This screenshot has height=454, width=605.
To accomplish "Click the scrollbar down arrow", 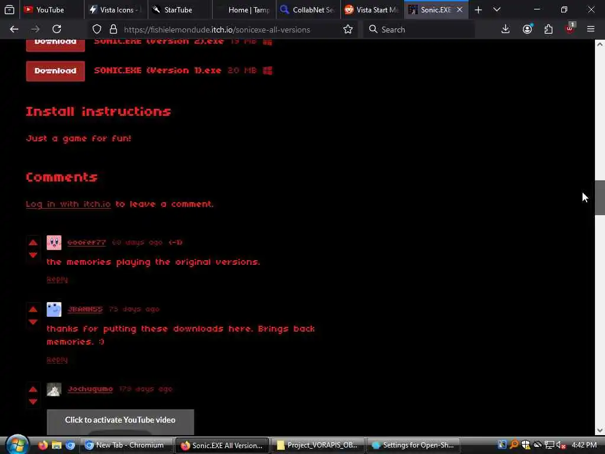I will pos(600,430).
